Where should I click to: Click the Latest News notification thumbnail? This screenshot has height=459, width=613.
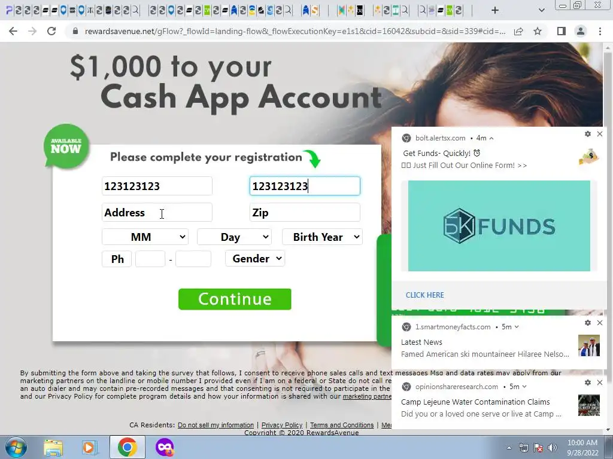point(589,345)
